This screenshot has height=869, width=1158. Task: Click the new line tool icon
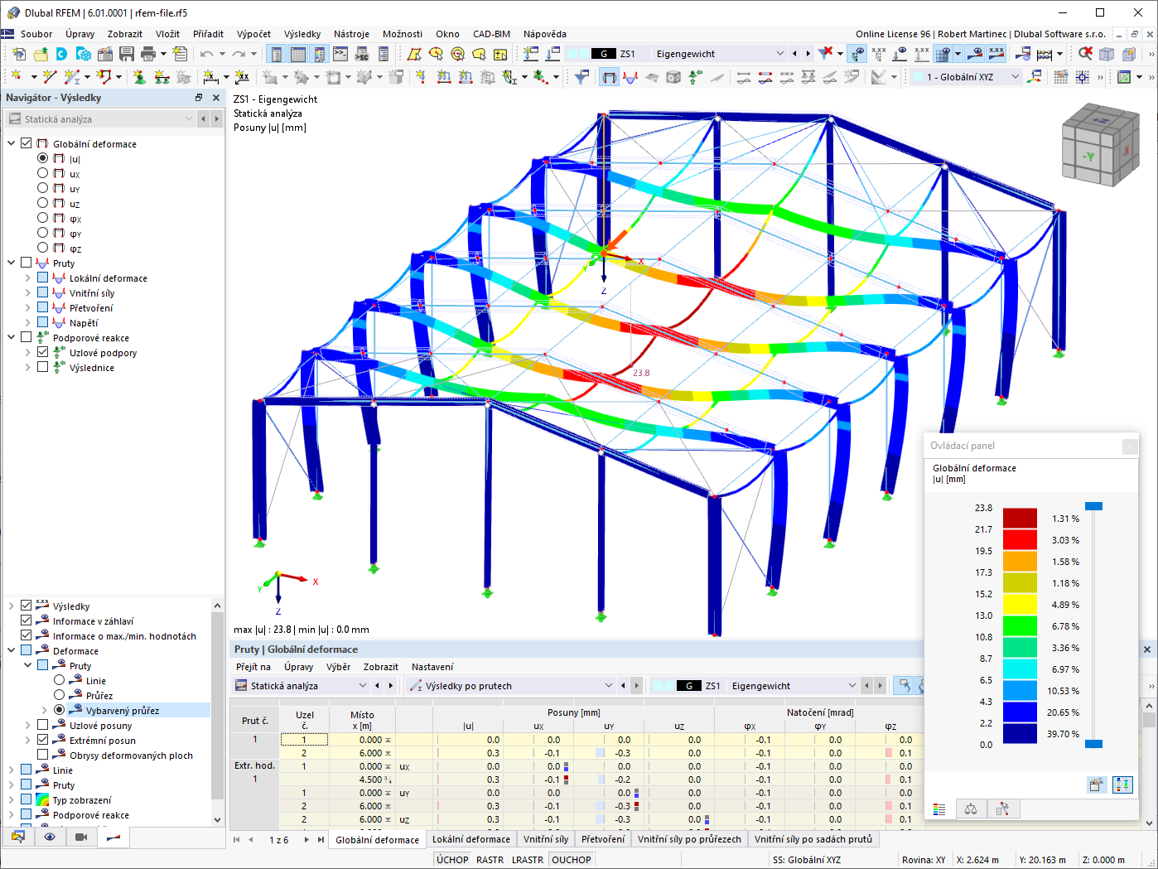click(x=50, y=77)
